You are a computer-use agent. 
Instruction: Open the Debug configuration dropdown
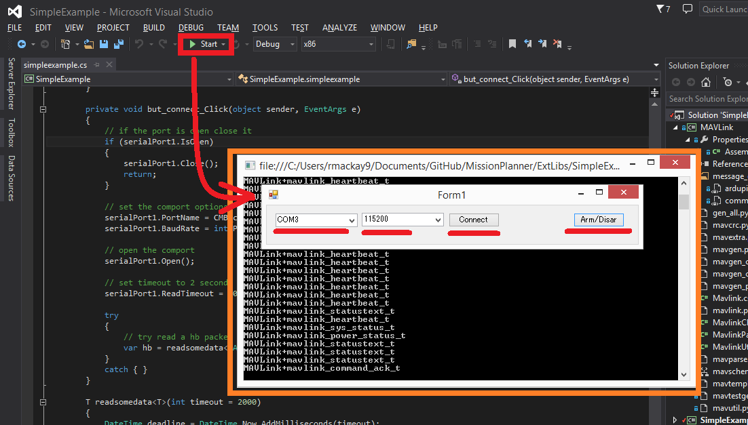point(275,44)
